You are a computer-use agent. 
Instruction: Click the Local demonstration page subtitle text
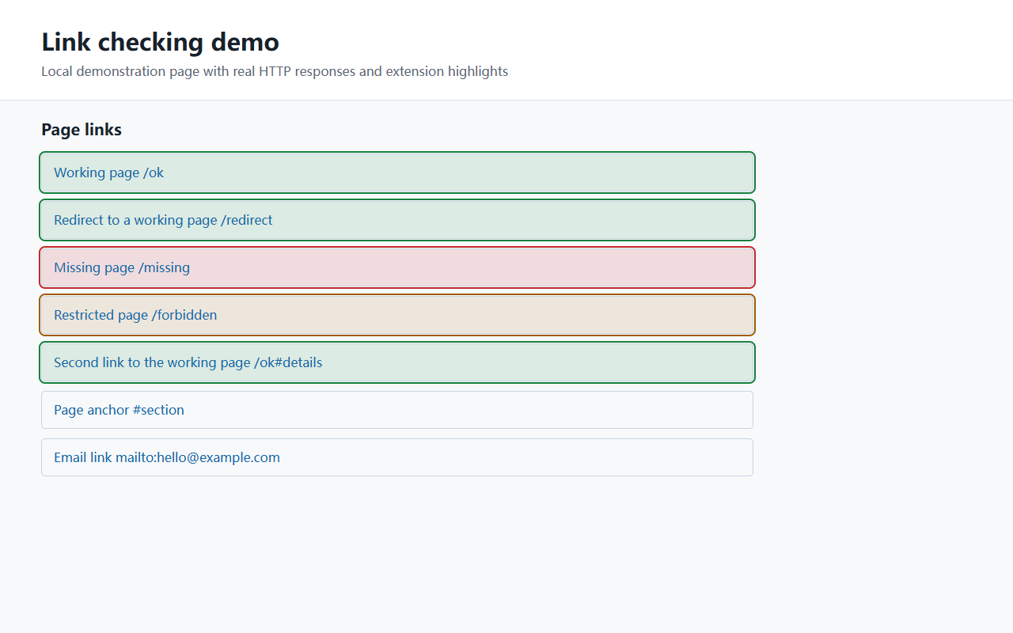point(275,71)
